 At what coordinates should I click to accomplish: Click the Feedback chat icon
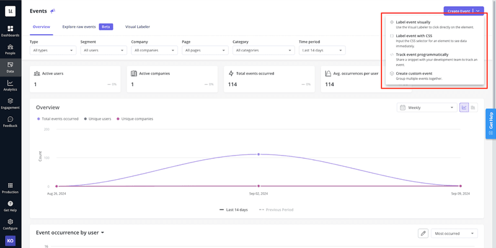[x=11, y=120]
